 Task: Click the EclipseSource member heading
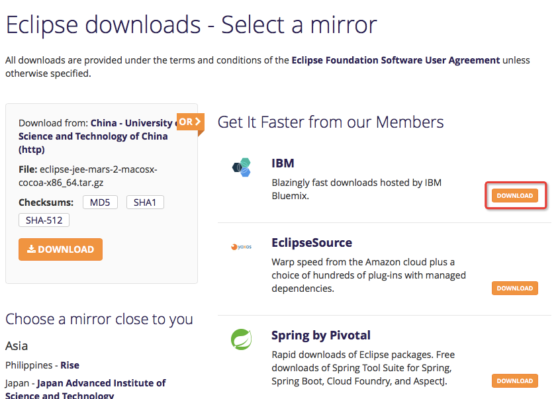point(311,243)
